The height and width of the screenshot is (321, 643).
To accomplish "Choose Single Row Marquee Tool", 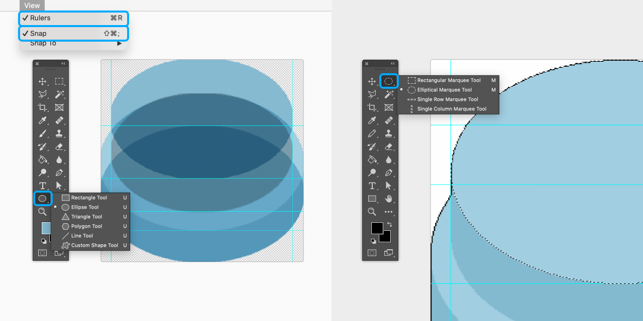I will 449,99.
